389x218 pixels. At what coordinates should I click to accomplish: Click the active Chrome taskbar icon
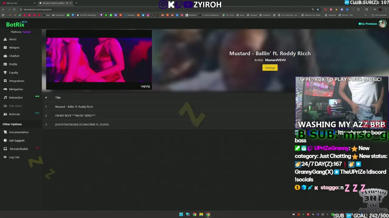[x=208, y=214]
